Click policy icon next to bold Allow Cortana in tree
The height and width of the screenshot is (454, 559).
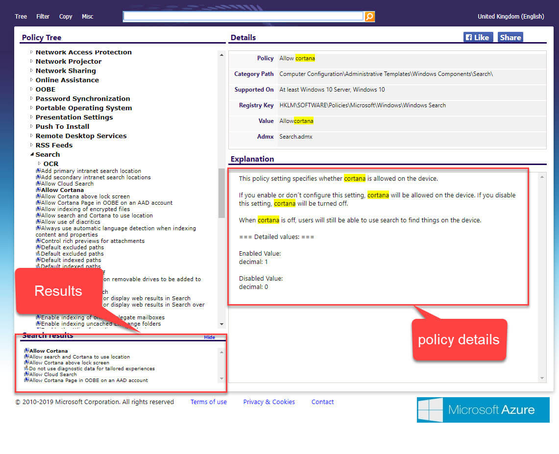tap(38, 190)
